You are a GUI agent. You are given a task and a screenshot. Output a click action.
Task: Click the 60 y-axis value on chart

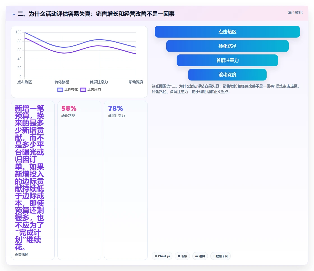[x=19, y=50]
